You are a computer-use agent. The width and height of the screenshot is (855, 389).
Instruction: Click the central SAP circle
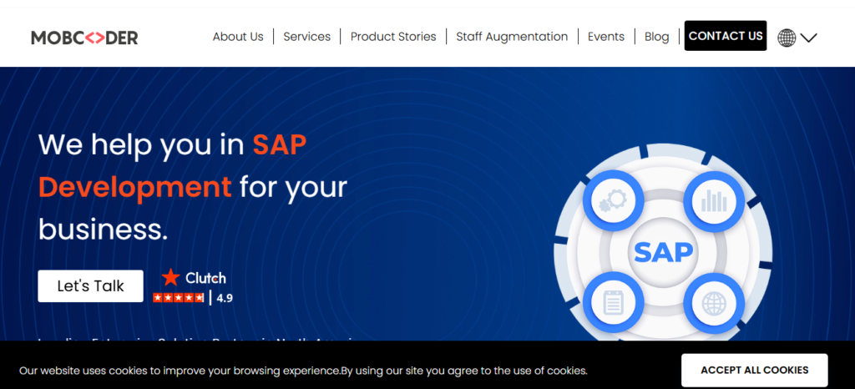point(663,252)
